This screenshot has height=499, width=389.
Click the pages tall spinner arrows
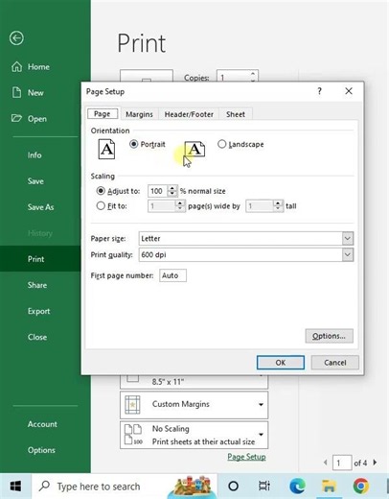(x=278, y=206)
